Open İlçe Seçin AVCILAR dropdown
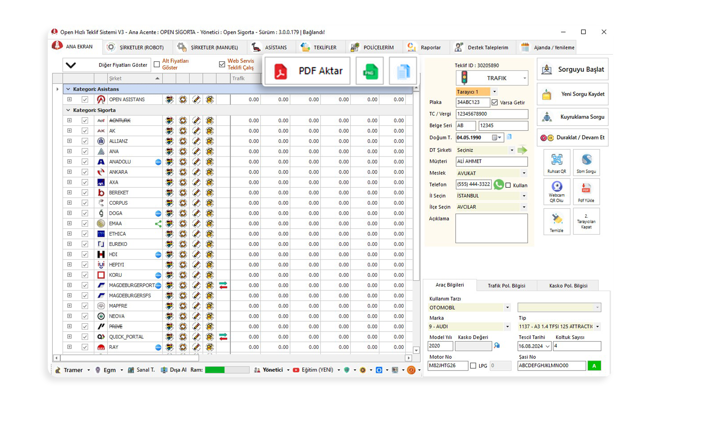The image size is (703, 422). coord(524,207)
